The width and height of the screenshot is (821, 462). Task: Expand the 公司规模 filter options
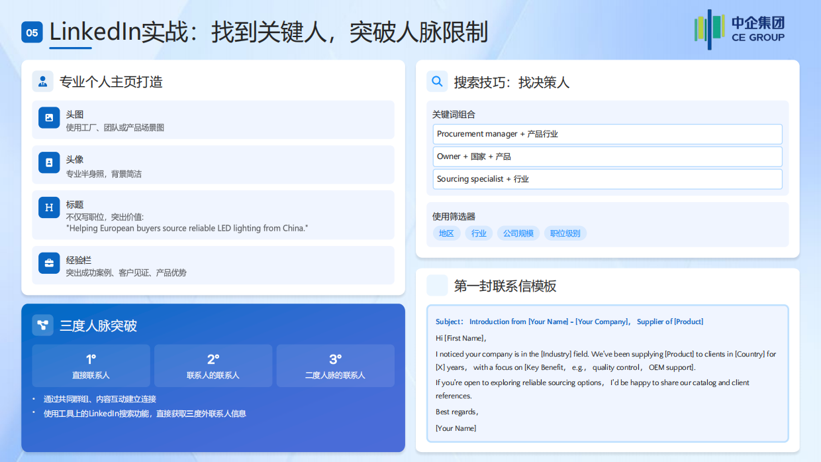coord(518,233)
